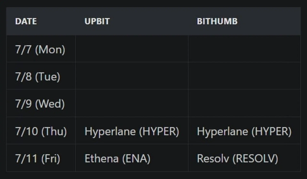This screenshot has width=307, height=179.
Task: Click empty BITHUMB cell for 7/8 (Tue)
Action: tap(244, 76)
